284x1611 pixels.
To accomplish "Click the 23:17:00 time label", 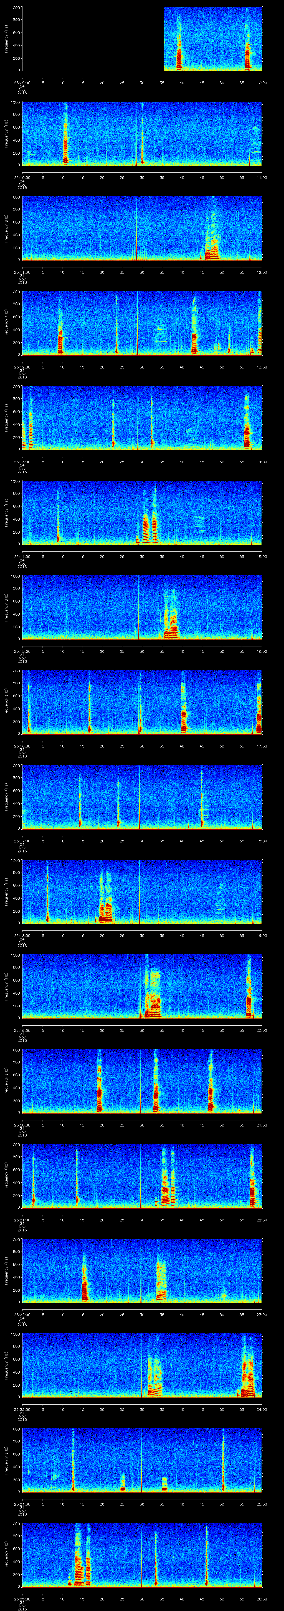I will [x=22, y=840].
